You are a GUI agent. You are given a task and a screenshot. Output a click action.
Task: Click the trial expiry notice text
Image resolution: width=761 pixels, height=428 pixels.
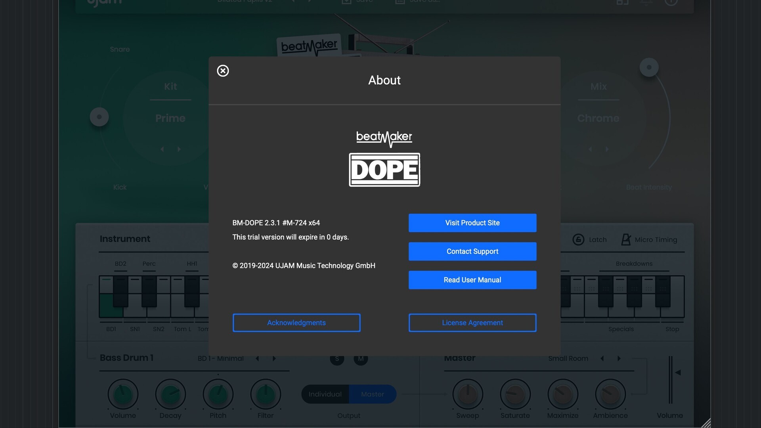coord(291,237)
